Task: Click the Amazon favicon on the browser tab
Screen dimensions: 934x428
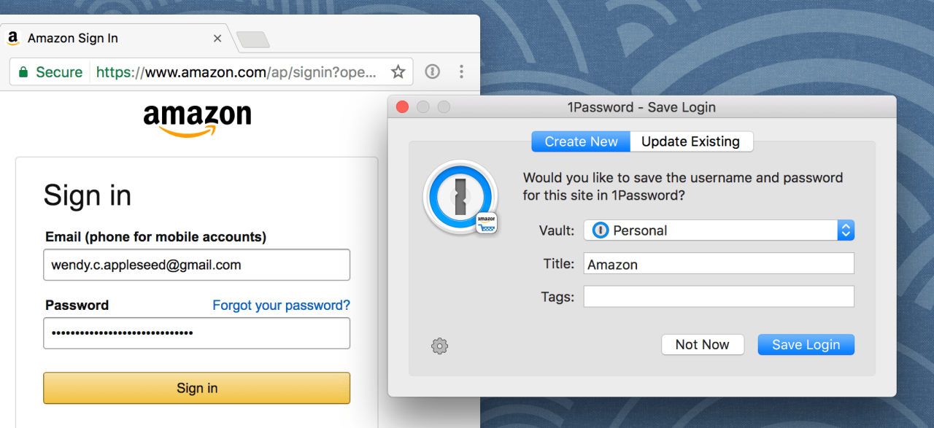Action: [12, 38]
